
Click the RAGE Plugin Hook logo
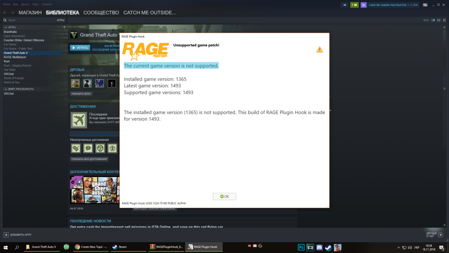(145, 51)
